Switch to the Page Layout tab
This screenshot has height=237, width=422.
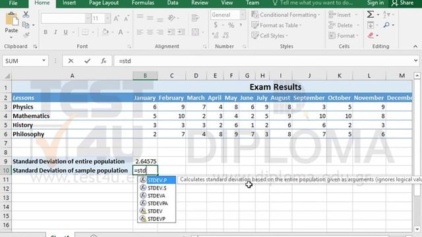pos(104,3)
